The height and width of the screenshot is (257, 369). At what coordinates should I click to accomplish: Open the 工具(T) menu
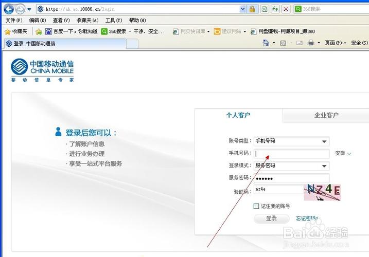tap(114, 21)
